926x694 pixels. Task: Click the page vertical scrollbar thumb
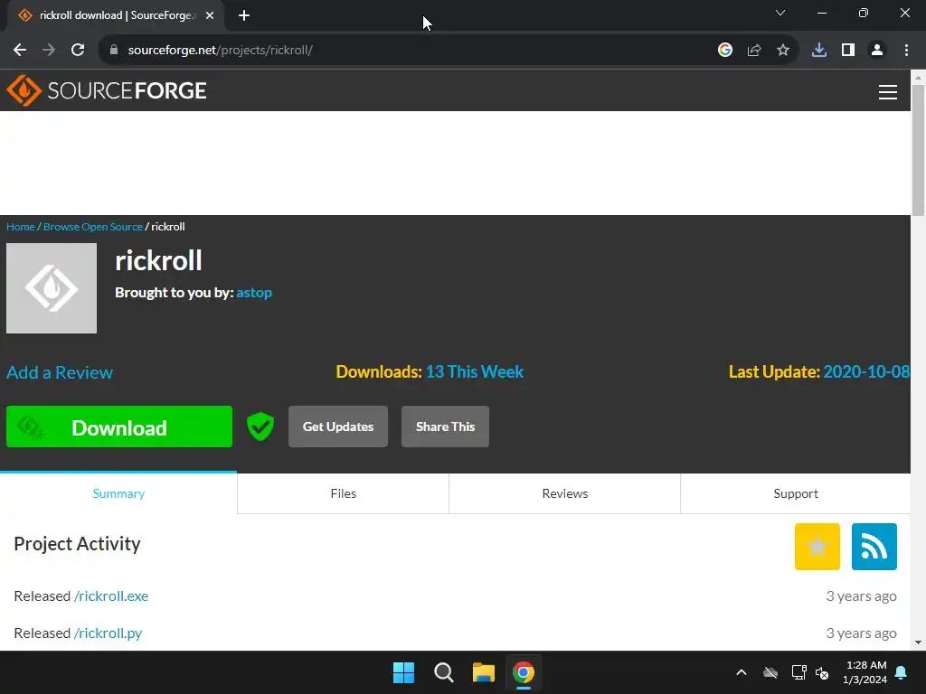(919, 151)
